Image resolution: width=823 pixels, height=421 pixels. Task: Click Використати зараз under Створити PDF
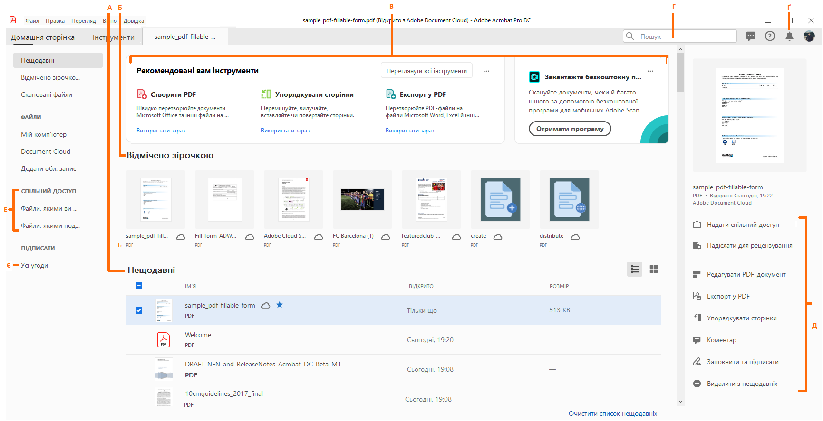pos(161,131)
